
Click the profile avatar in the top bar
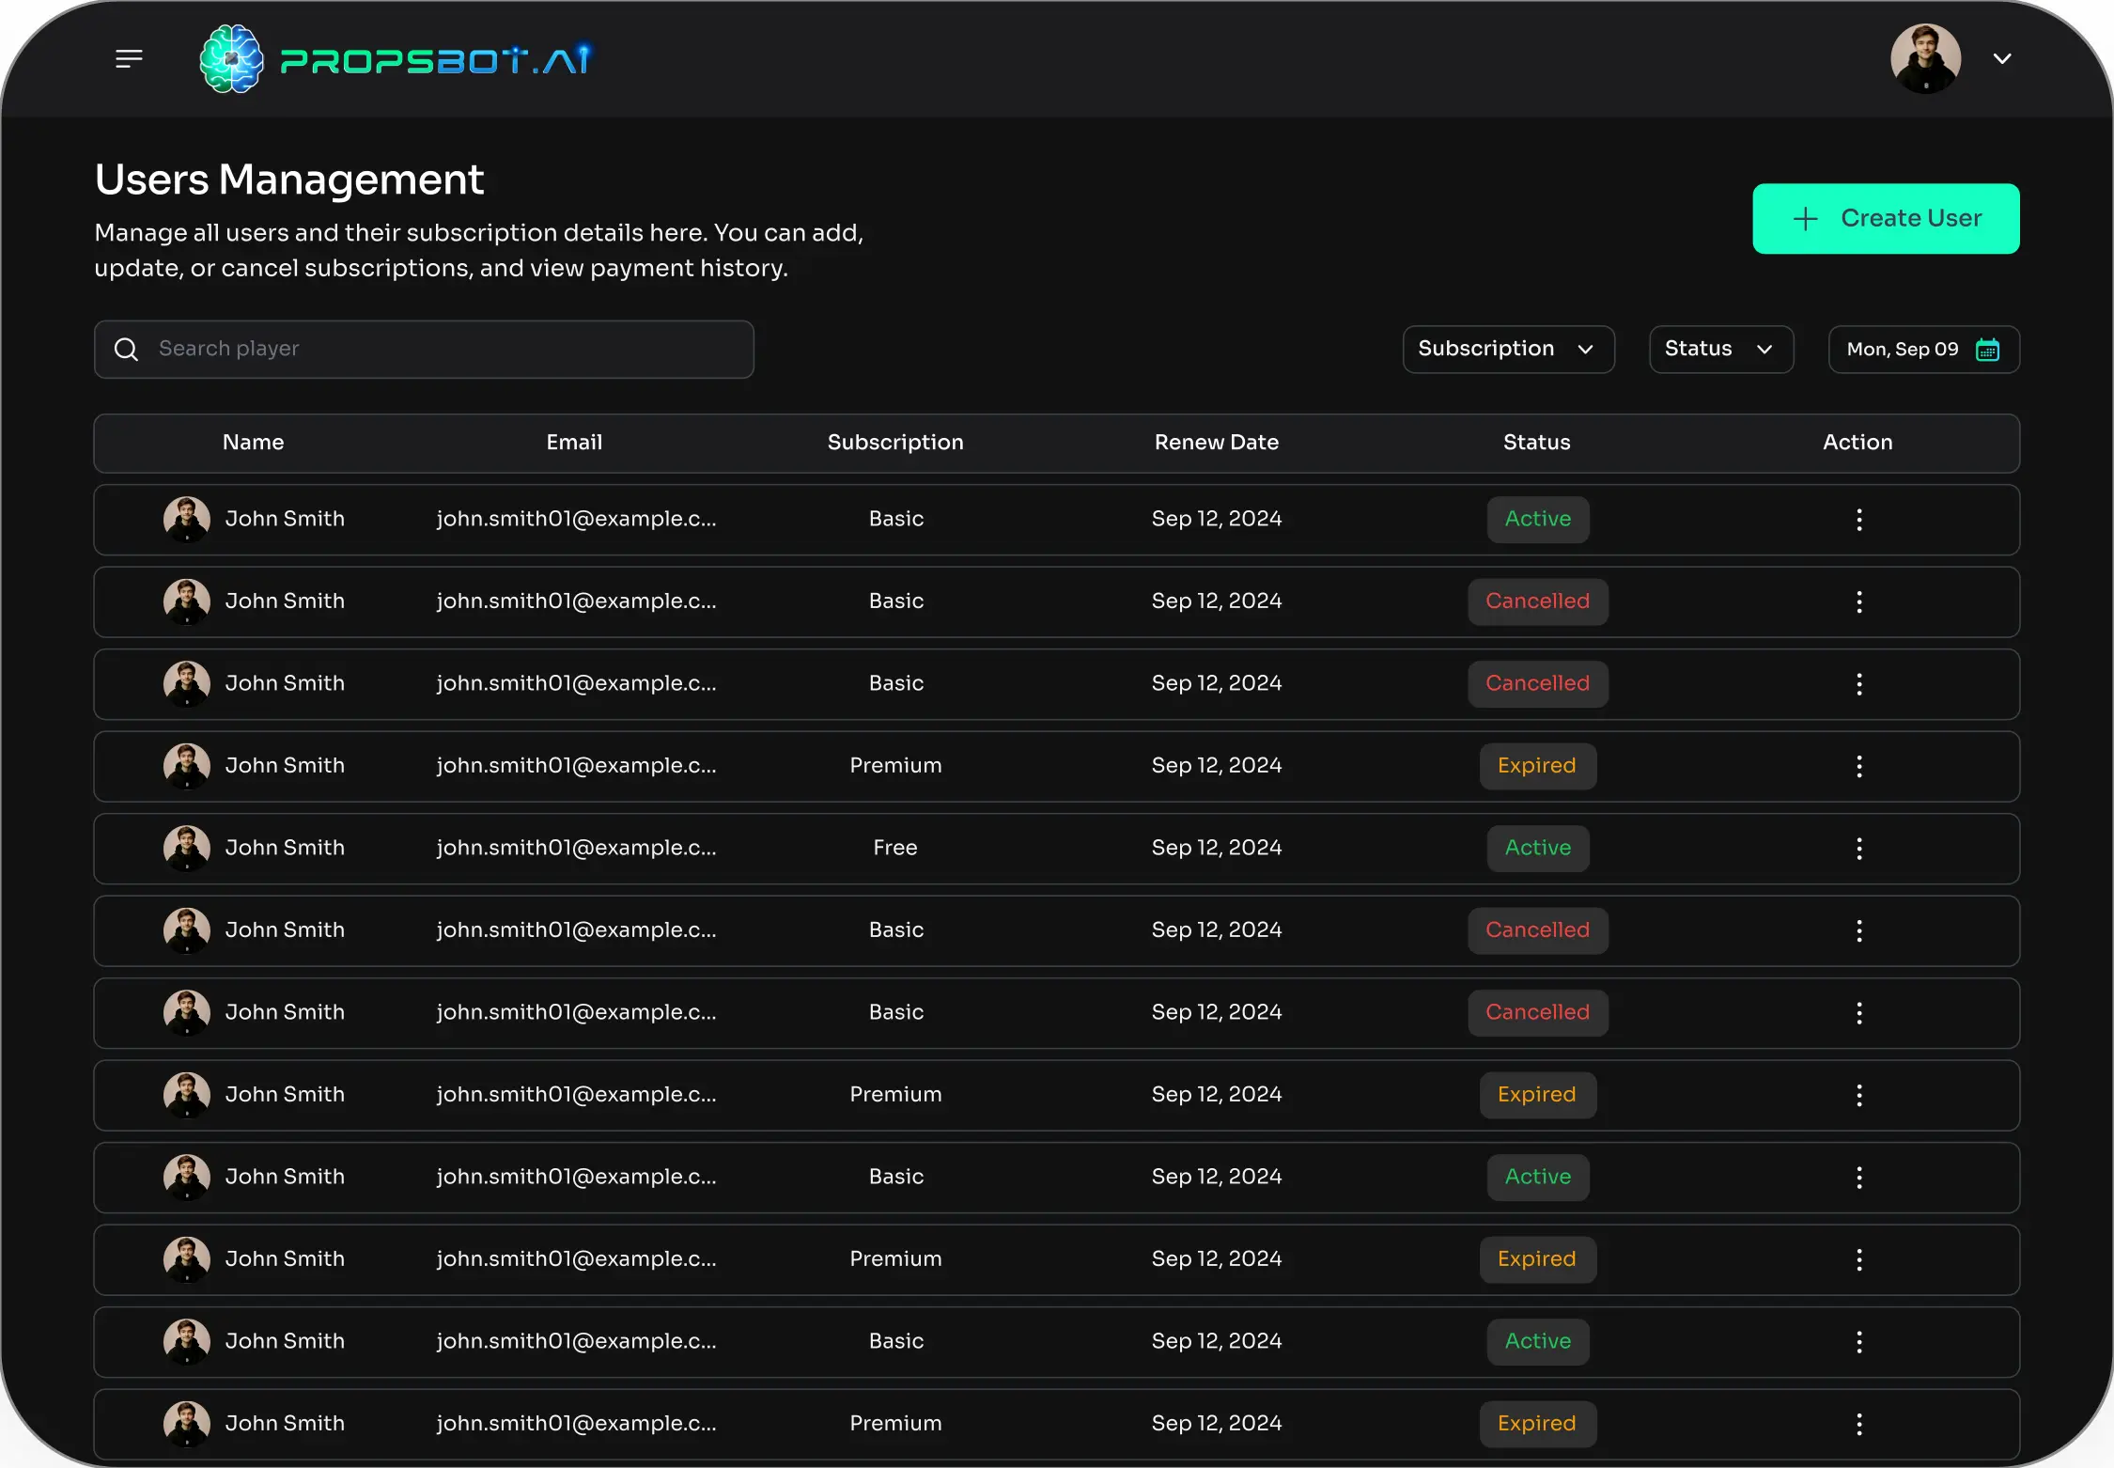[x=1925, y=58]
